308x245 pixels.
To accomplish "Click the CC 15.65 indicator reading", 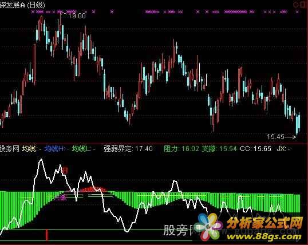I will click(x=255, y=148).
